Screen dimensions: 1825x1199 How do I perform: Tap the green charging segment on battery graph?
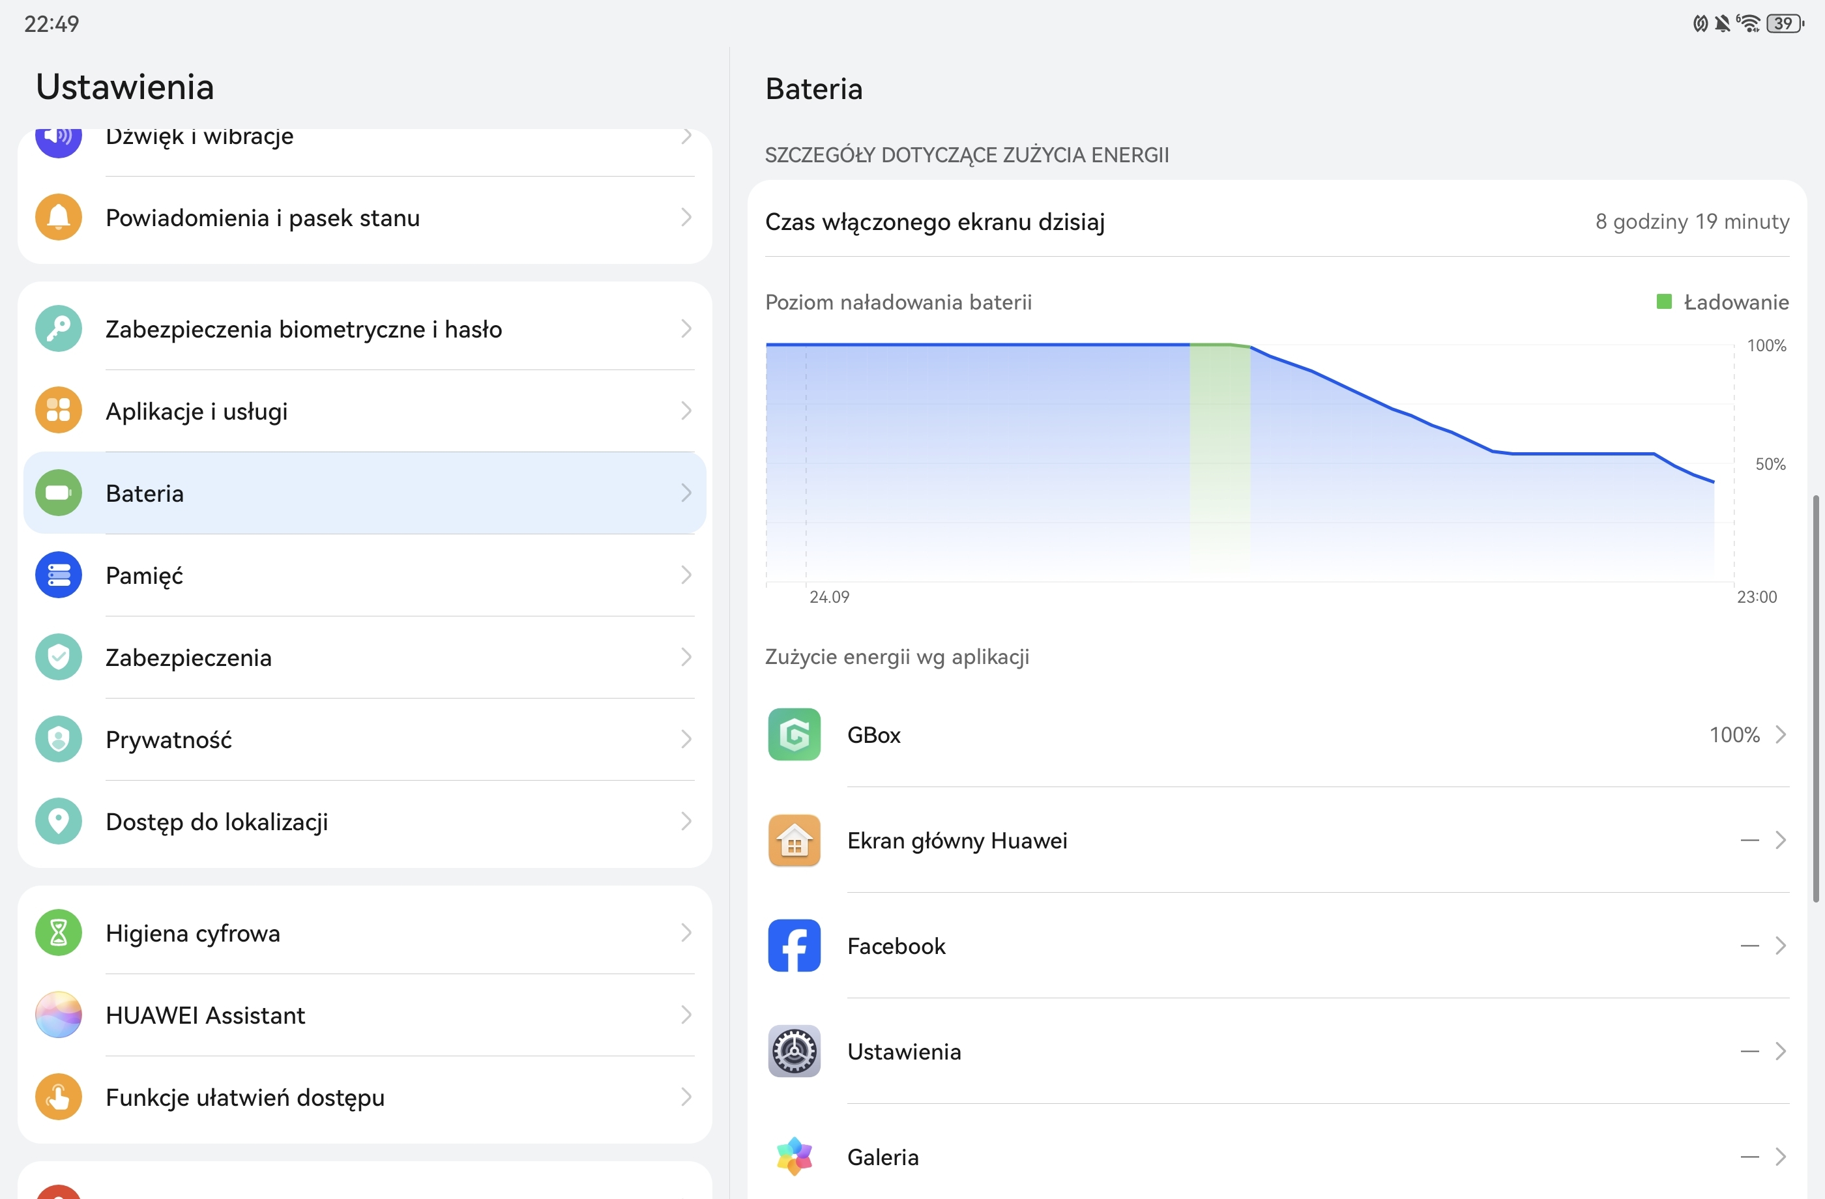click(1219, 460)
